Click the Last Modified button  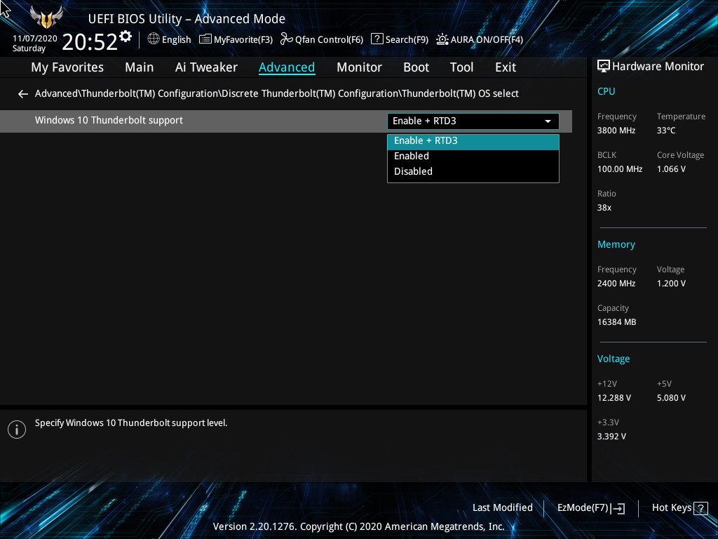502,508
